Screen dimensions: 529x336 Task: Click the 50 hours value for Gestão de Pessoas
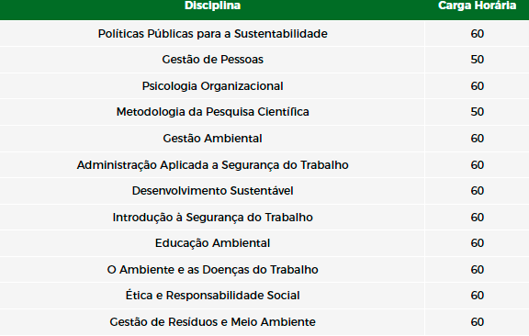click(x=477, y=60)
